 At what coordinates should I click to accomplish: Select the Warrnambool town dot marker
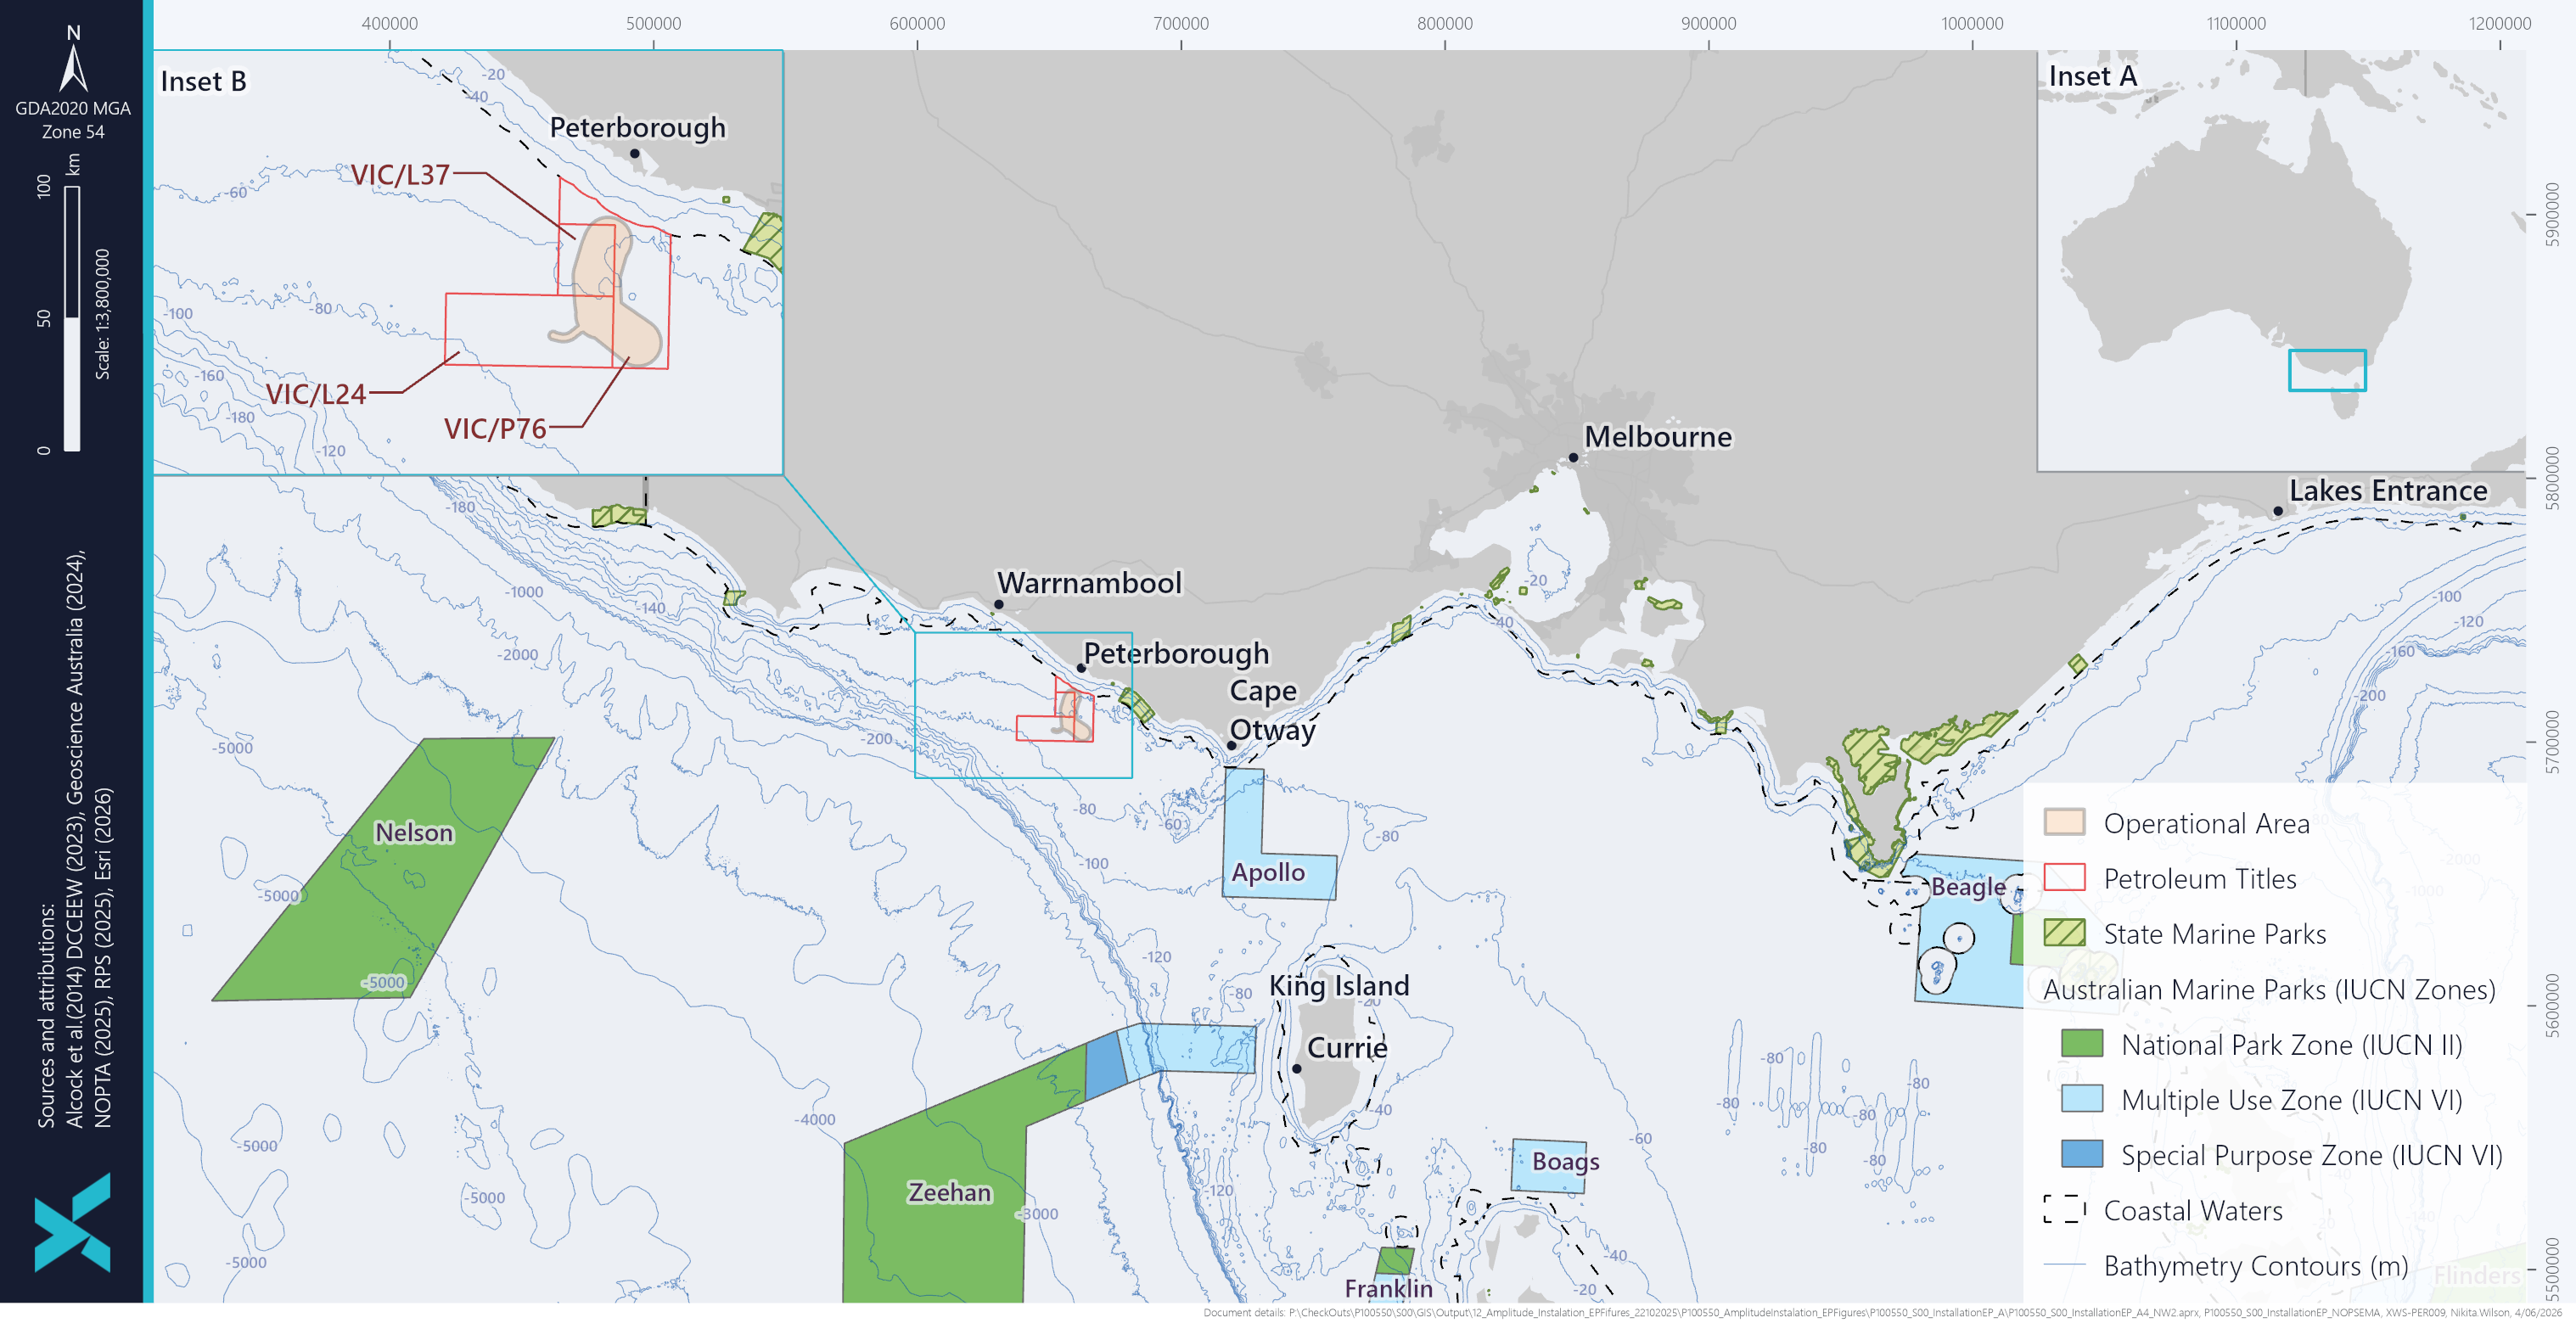point(998,604)
